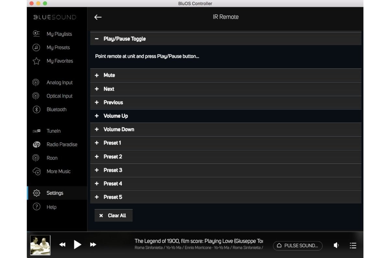Screen dimensions: 390x258
Task: Expand the Preset 4 section
Action: click(226, 183)
